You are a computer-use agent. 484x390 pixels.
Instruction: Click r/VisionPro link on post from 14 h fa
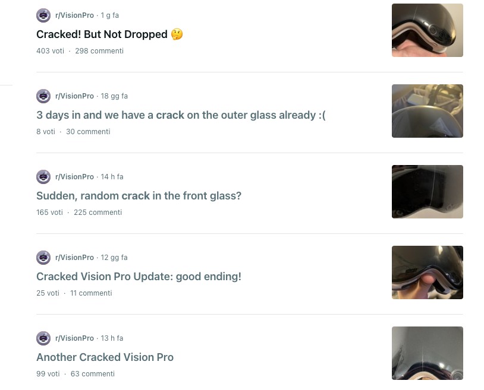pos(74,177)
